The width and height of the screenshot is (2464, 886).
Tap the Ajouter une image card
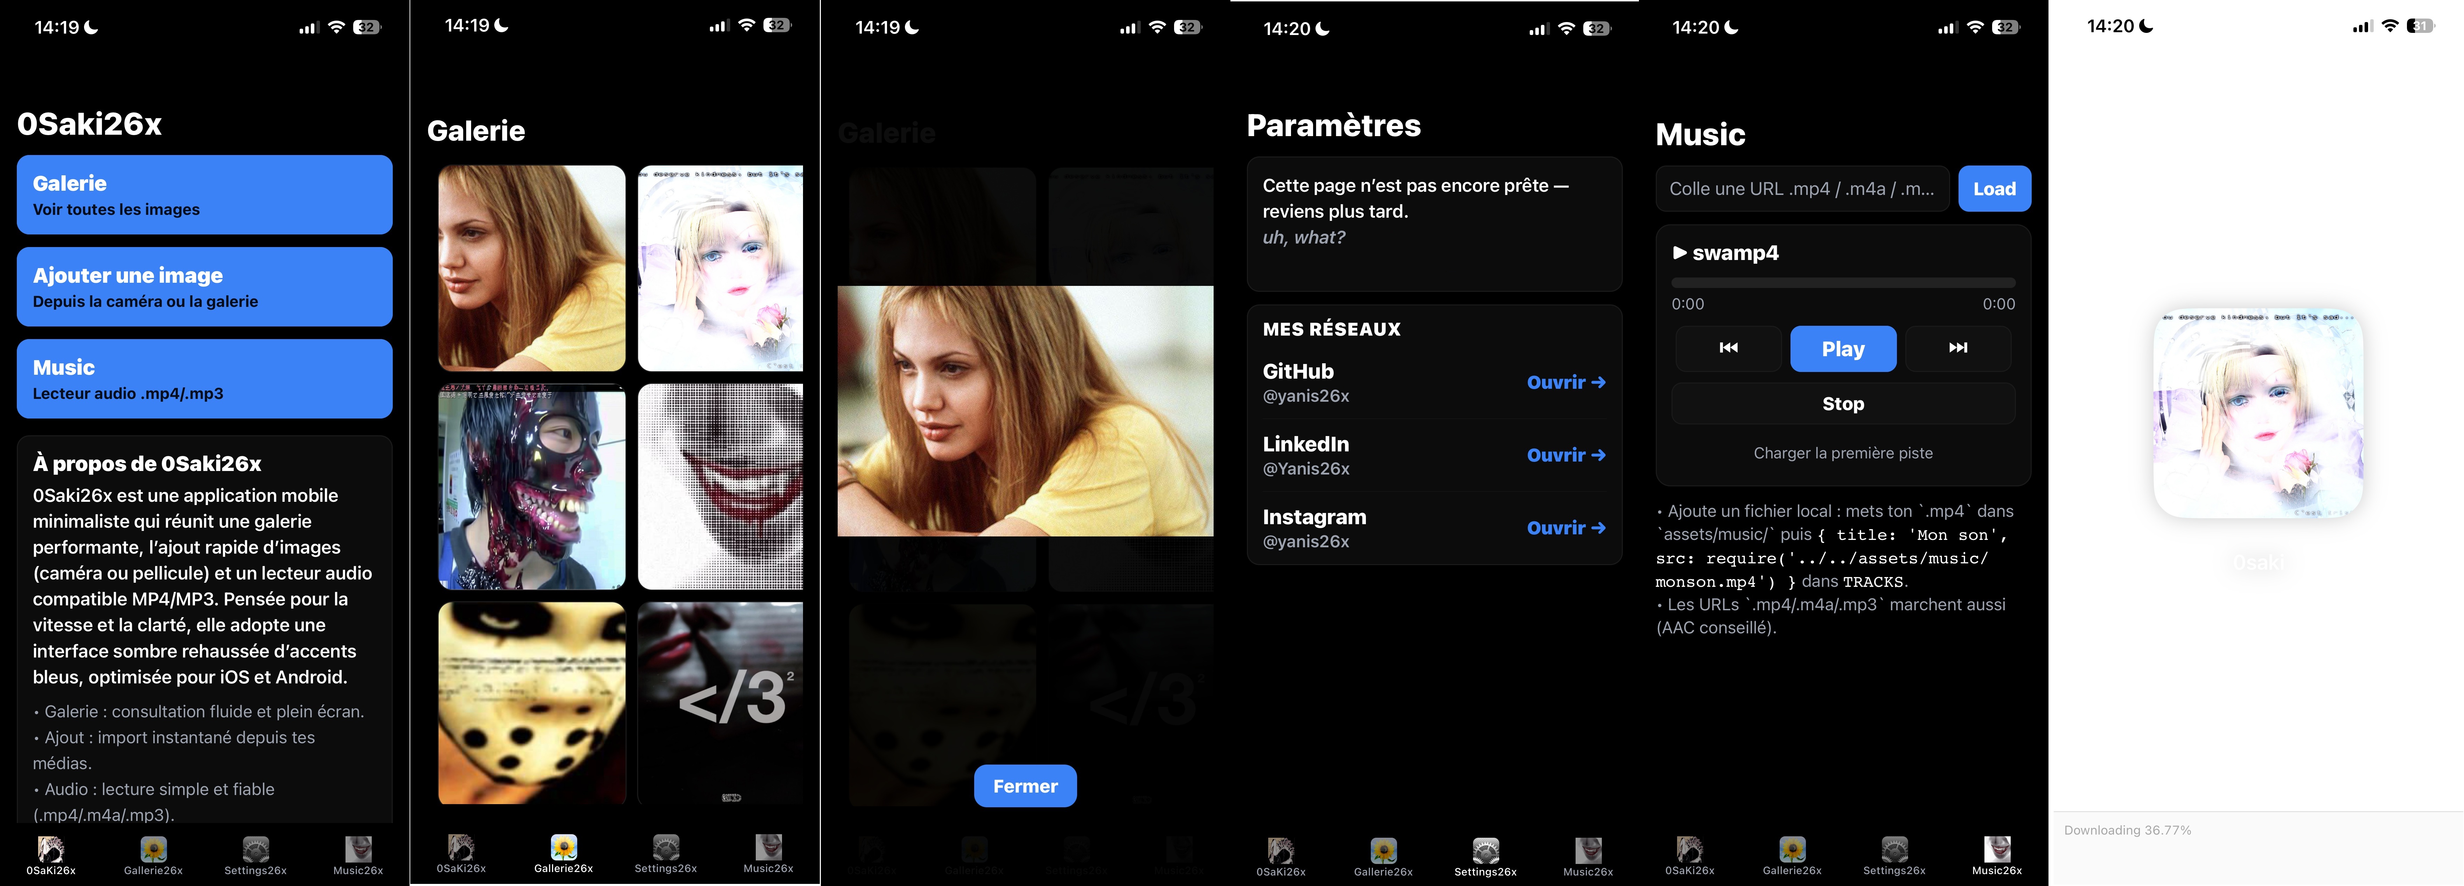(205, 287)
